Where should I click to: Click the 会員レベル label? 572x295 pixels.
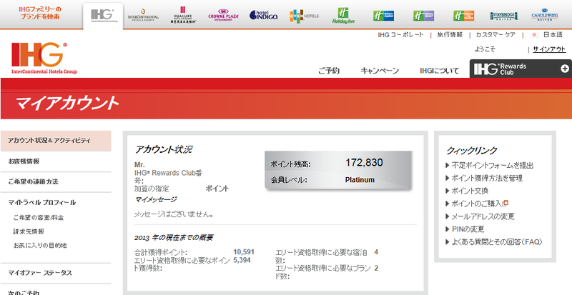click(289, 180)
